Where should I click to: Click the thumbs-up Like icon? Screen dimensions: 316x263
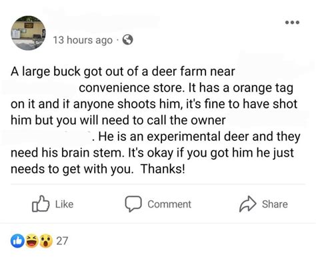pyautogui.click(x=41, y=204)
